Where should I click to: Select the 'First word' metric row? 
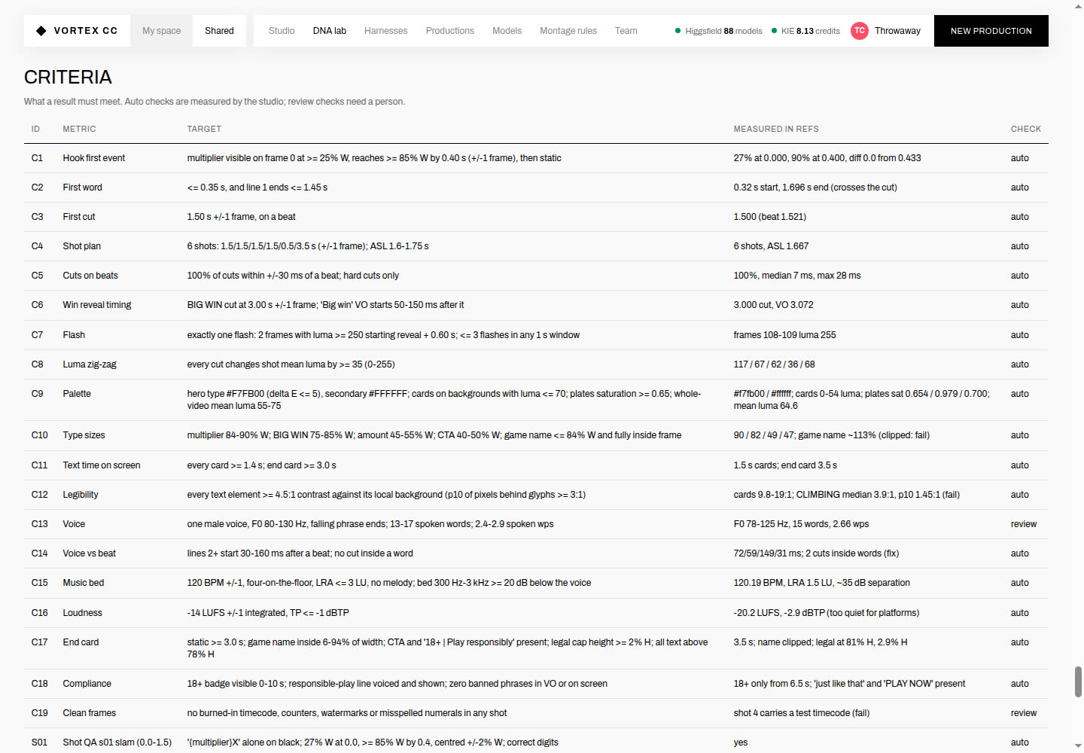pyautogui.click(x=536, y=187)
